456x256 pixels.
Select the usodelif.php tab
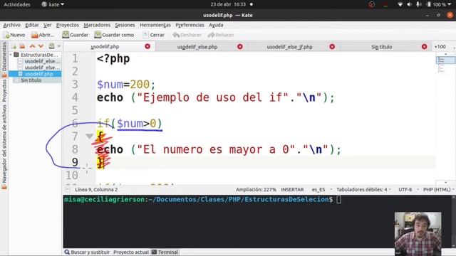coord(105,46)
